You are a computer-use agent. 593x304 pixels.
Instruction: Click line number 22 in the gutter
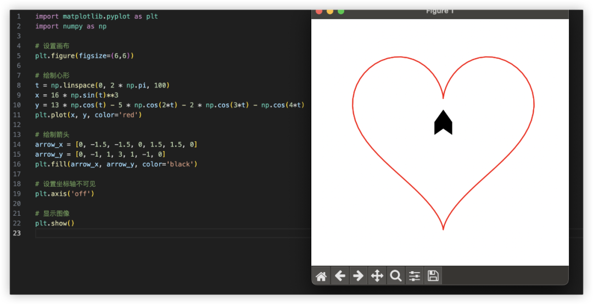(17, 223)
